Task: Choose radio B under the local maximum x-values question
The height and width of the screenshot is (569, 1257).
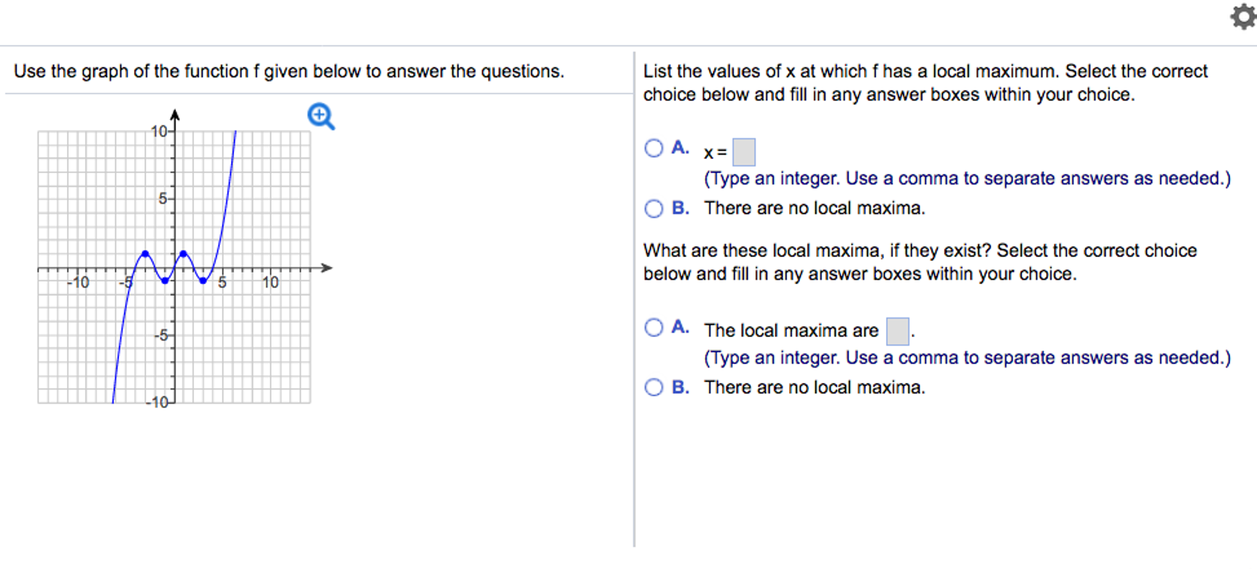Action: [654, 209]
